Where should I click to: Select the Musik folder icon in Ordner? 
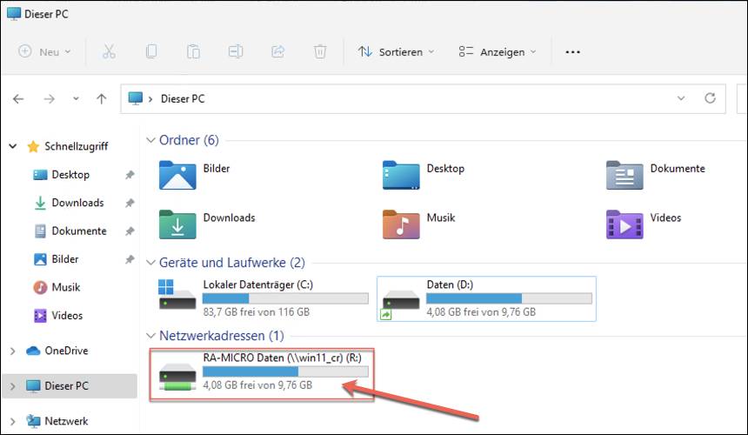click(x=401, y=224)
